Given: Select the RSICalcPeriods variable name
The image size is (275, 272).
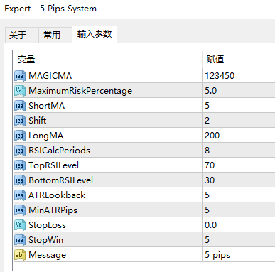Looking at the screenshot, I should [x=59, y=151].
